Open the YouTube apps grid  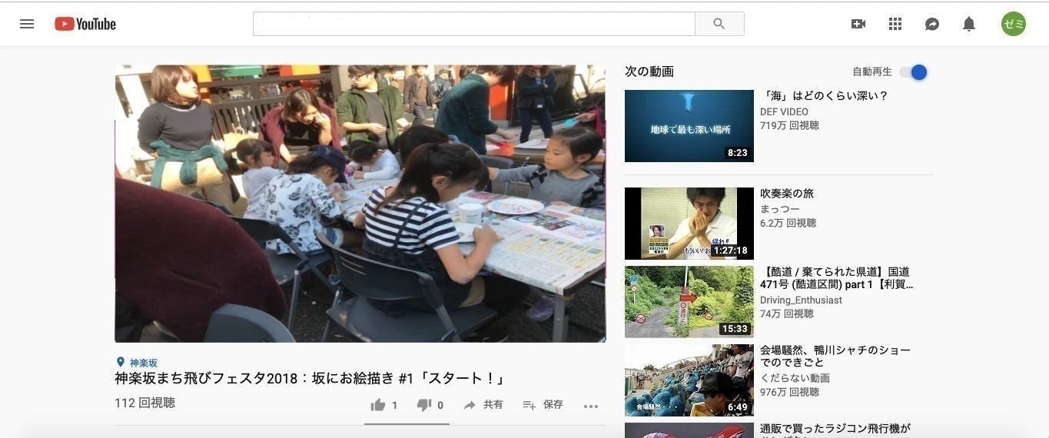[895, 24]
